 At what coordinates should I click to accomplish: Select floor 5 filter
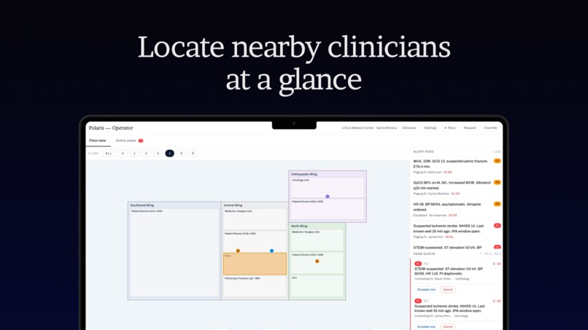(181, 153)
